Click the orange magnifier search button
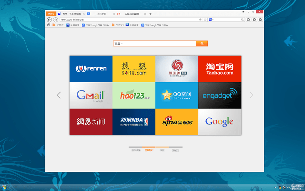This screenshot has height=191, width=305. click(202, 43)
